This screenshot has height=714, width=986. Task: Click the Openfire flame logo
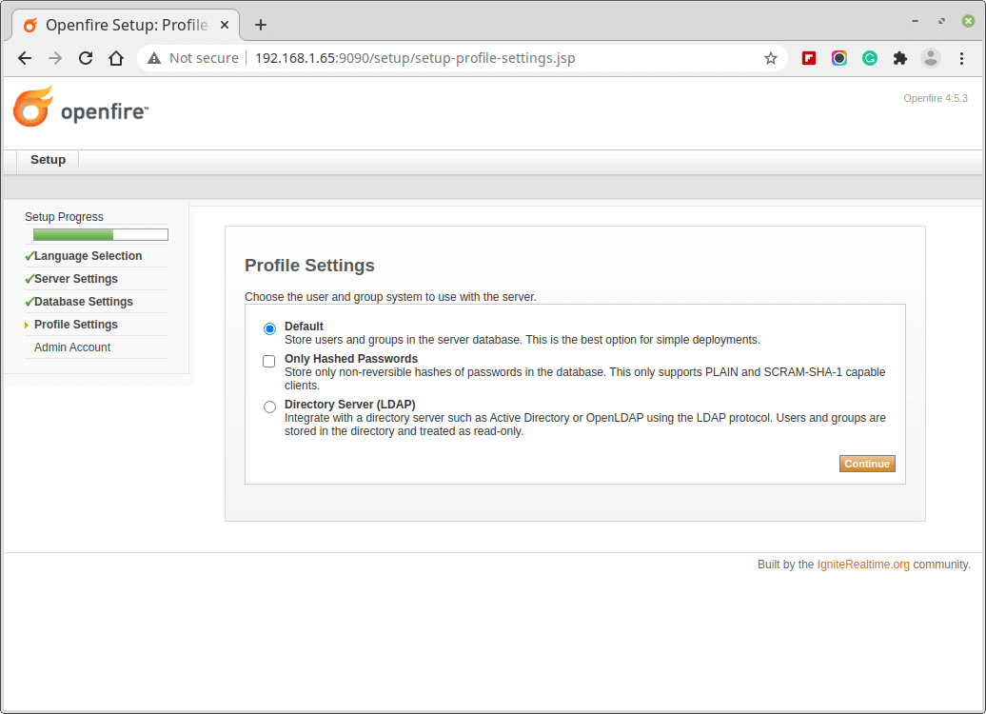33,107
